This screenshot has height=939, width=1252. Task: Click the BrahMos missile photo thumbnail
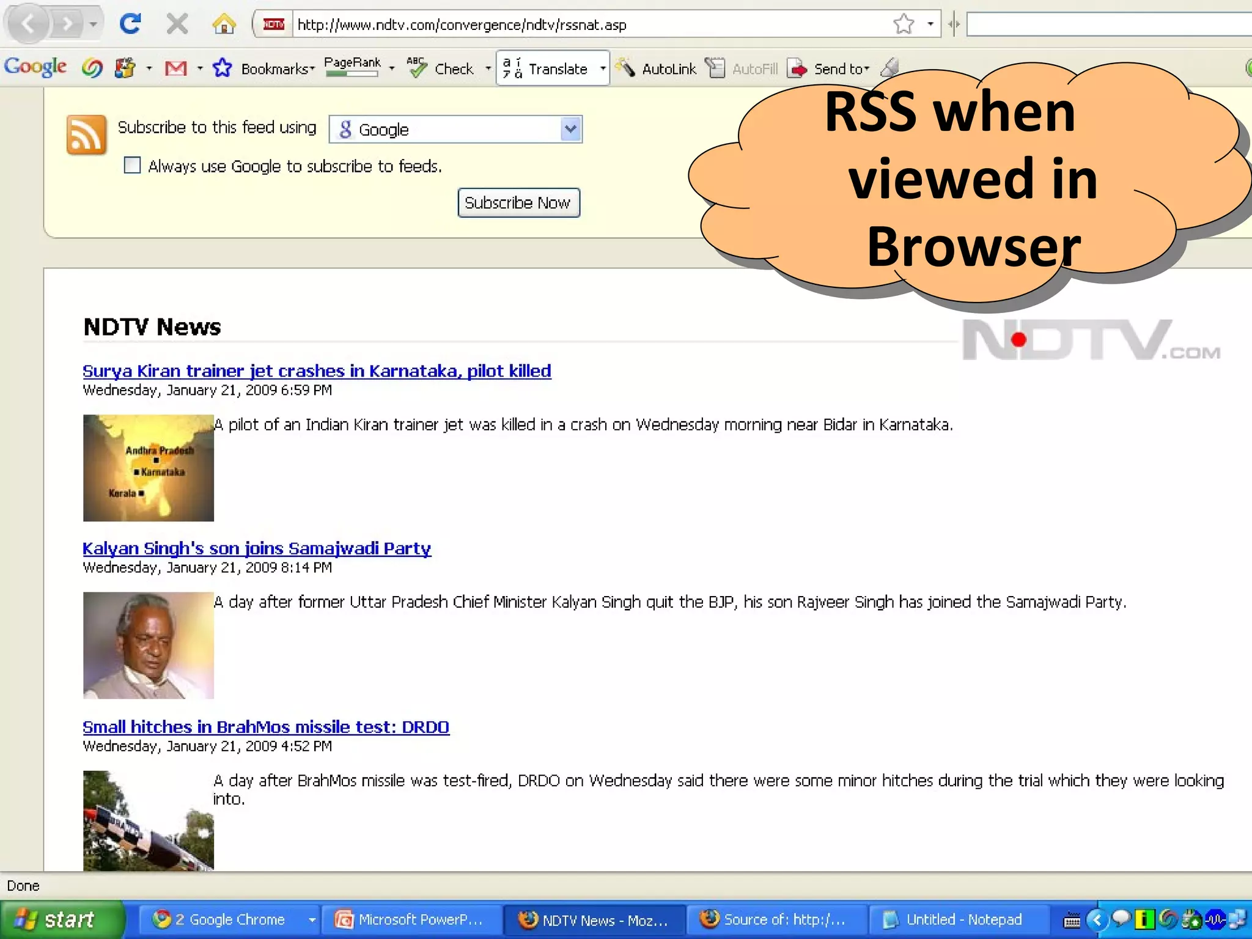149,820
